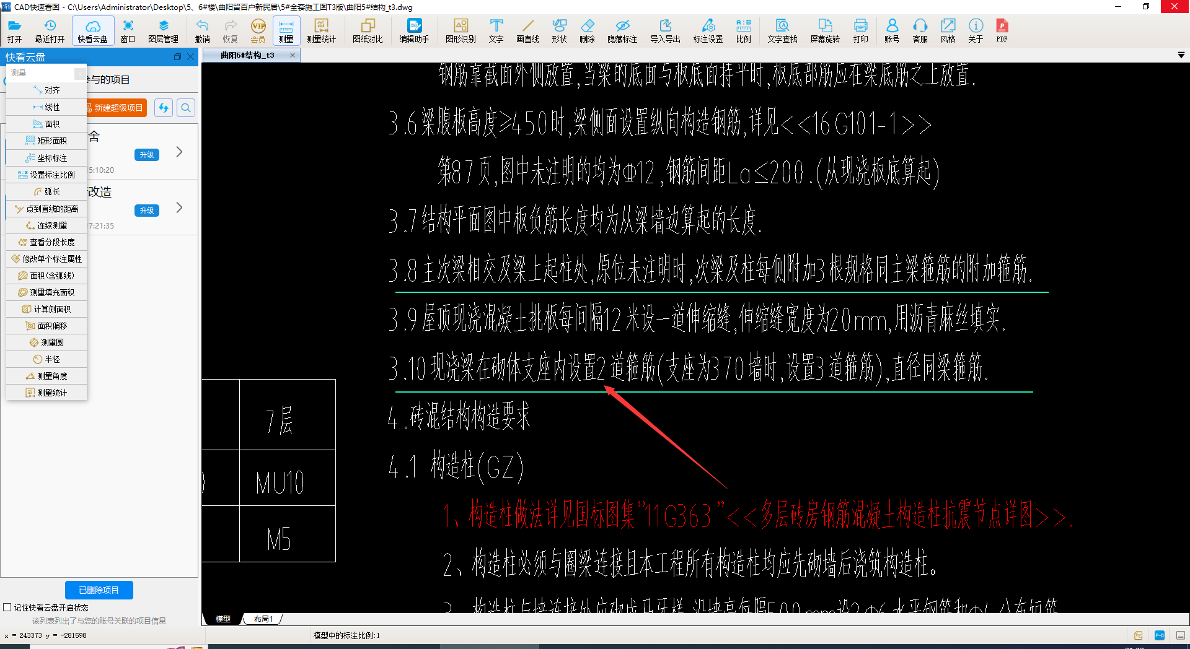The width and height of the screenshot is (1190, 649).
Task: Open 图层管理 layer manager
Action: pyautogui.click(x=163, y=30)
